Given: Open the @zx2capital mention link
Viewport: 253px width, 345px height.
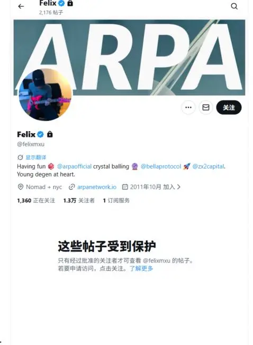Looking at the screenshot, I should tap(208, 166).
